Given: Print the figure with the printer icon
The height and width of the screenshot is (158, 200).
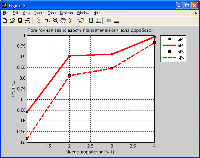Looking at the screenshot, I should 28,20.
